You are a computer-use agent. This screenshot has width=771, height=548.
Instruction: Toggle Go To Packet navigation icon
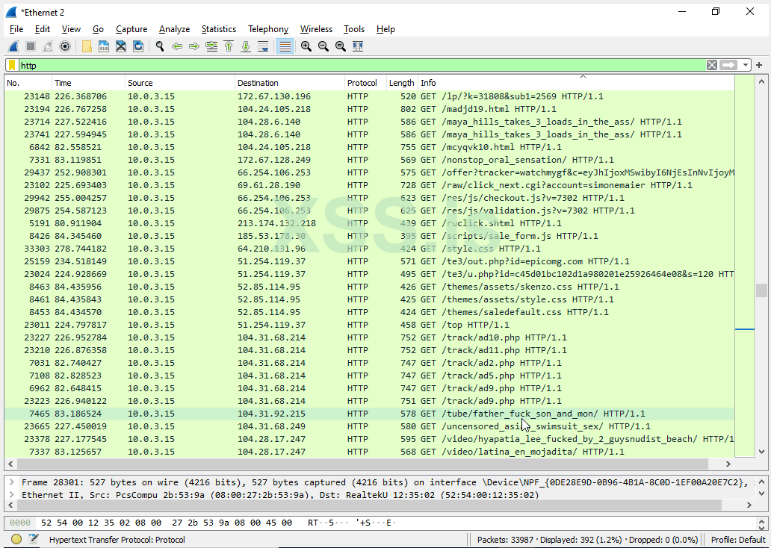pos(211,46)
